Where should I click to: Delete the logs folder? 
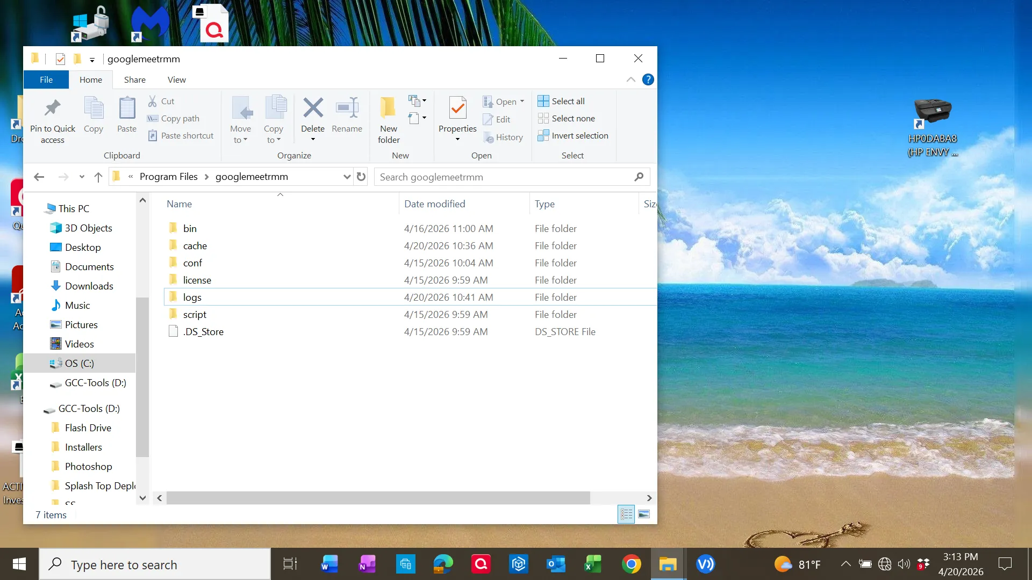tap(312, 117)
